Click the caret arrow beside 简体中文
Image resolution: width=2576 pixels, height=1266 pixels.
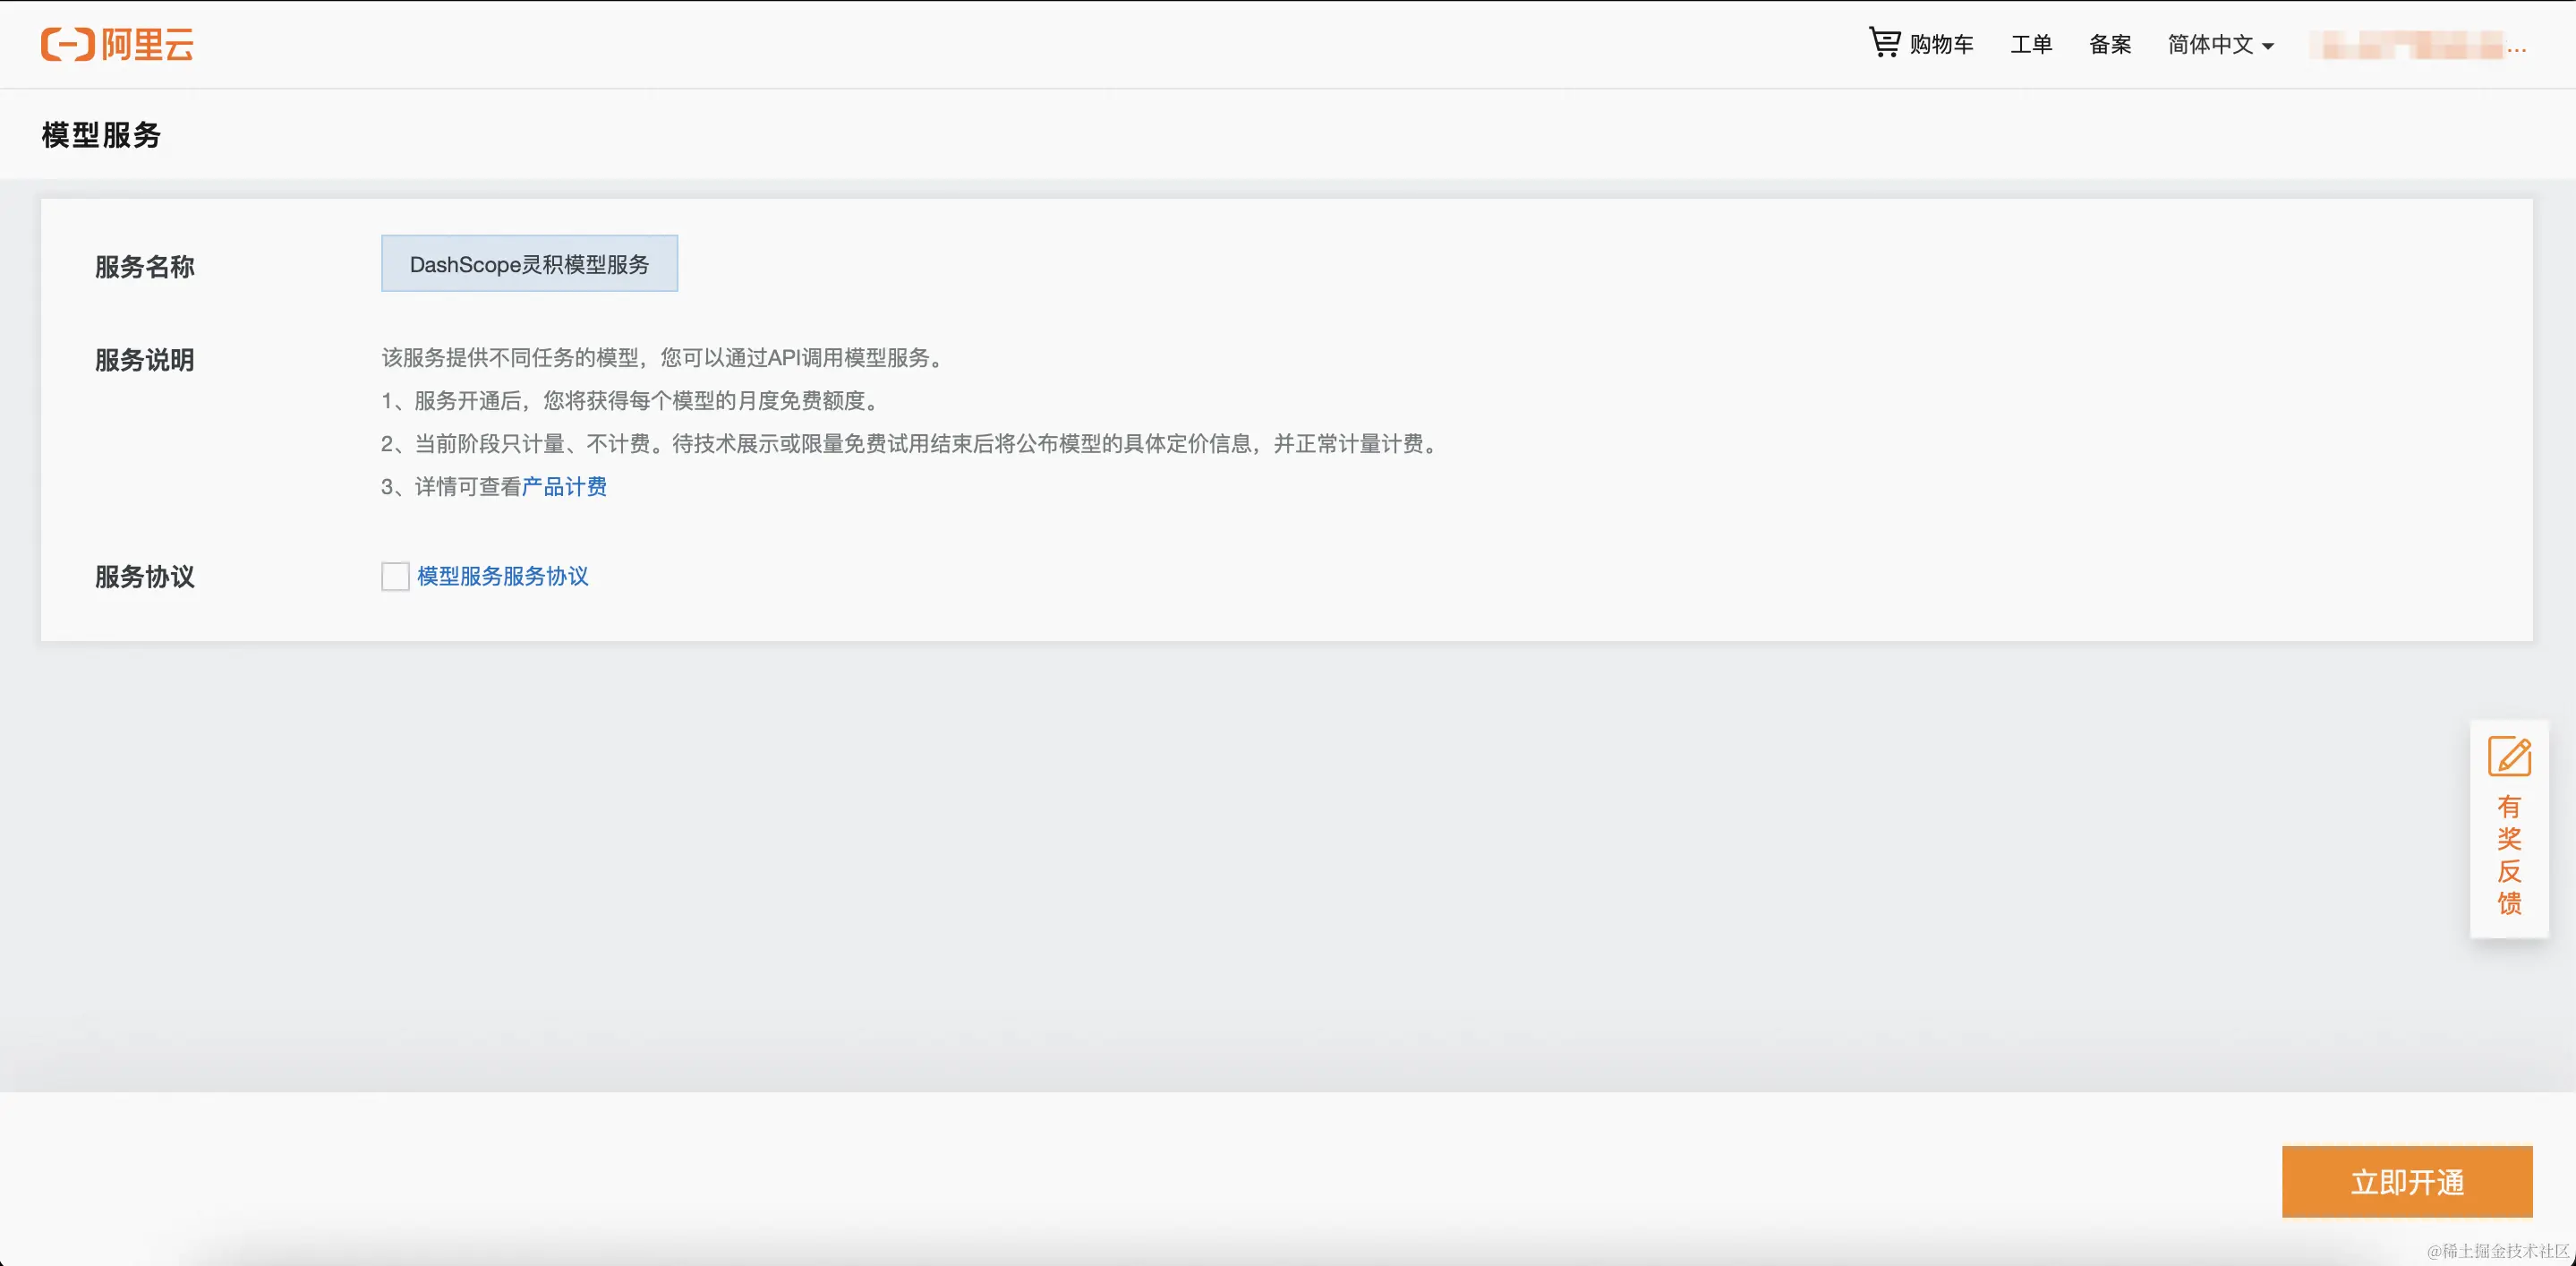point(2268,46)
